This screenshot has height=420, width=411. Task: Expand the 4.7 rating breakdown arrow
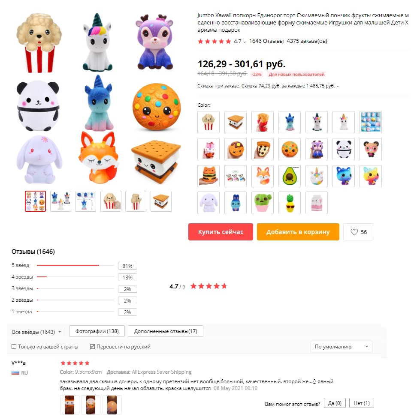244,42
